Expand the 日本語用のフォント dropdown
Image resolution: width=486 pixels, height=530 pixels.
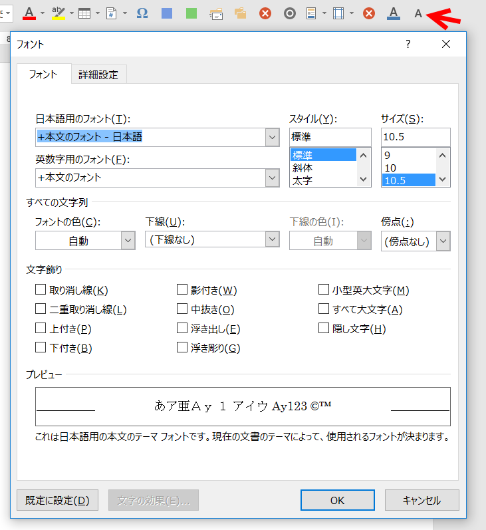(x=272, y=138)
